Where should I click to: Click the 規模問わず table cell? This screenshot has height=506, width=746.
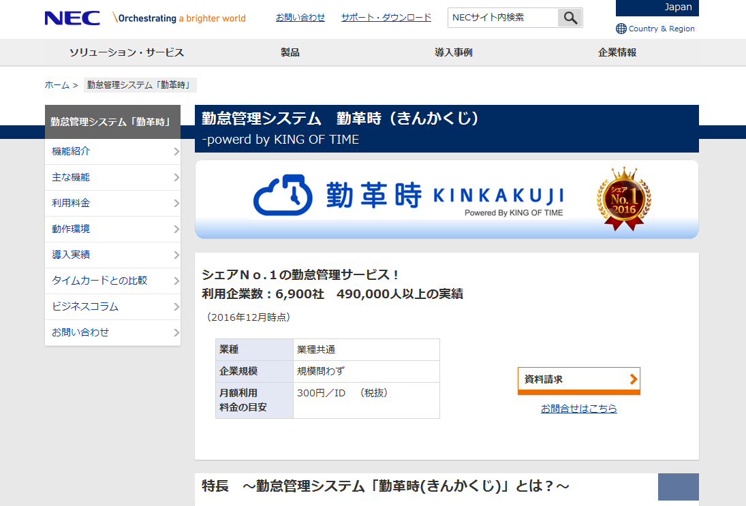367,371
